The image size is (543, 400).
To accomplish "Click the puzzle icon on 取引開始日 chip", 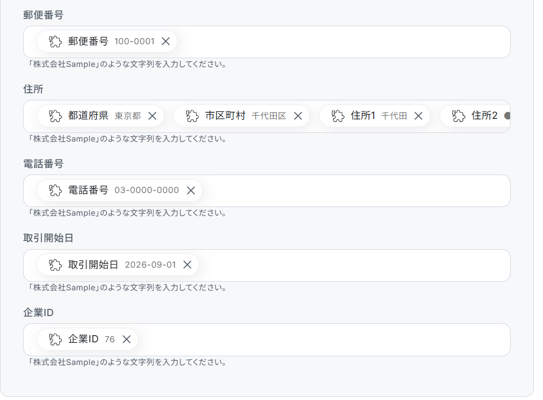I will point(55,265).
